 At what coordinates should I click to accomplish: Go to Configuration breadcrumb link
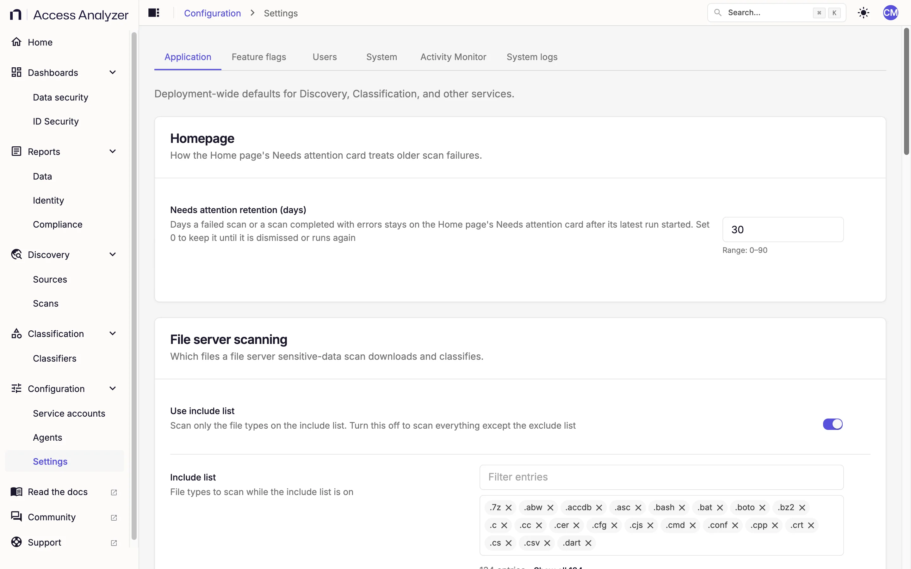click(x=212, y=13)
